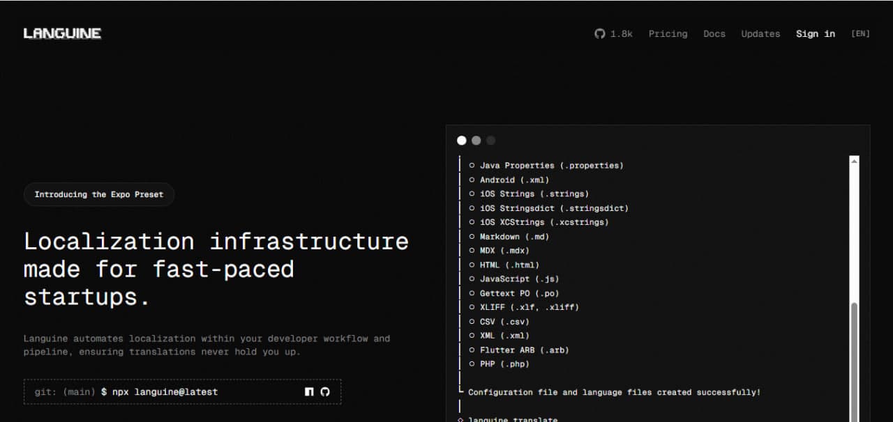Click the Sign in link

click(816, 33)
